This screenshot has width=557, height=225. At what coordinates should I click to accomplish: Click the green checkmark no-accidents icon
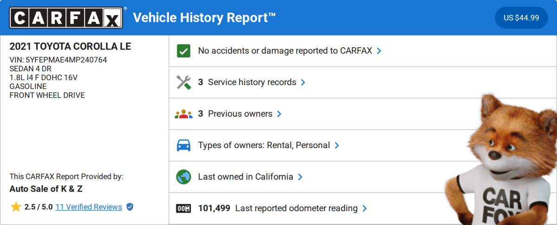[184, 51]
